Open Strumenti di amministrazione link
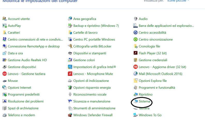205x129 pixels. [x=94, y=108]
